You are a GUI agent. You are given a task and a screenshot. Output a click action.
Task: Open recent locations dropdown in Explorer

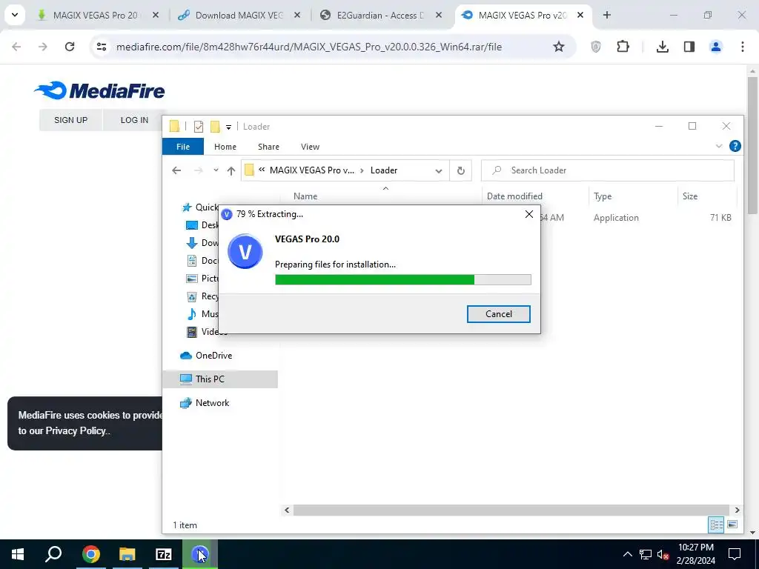[x=216, y=170]
